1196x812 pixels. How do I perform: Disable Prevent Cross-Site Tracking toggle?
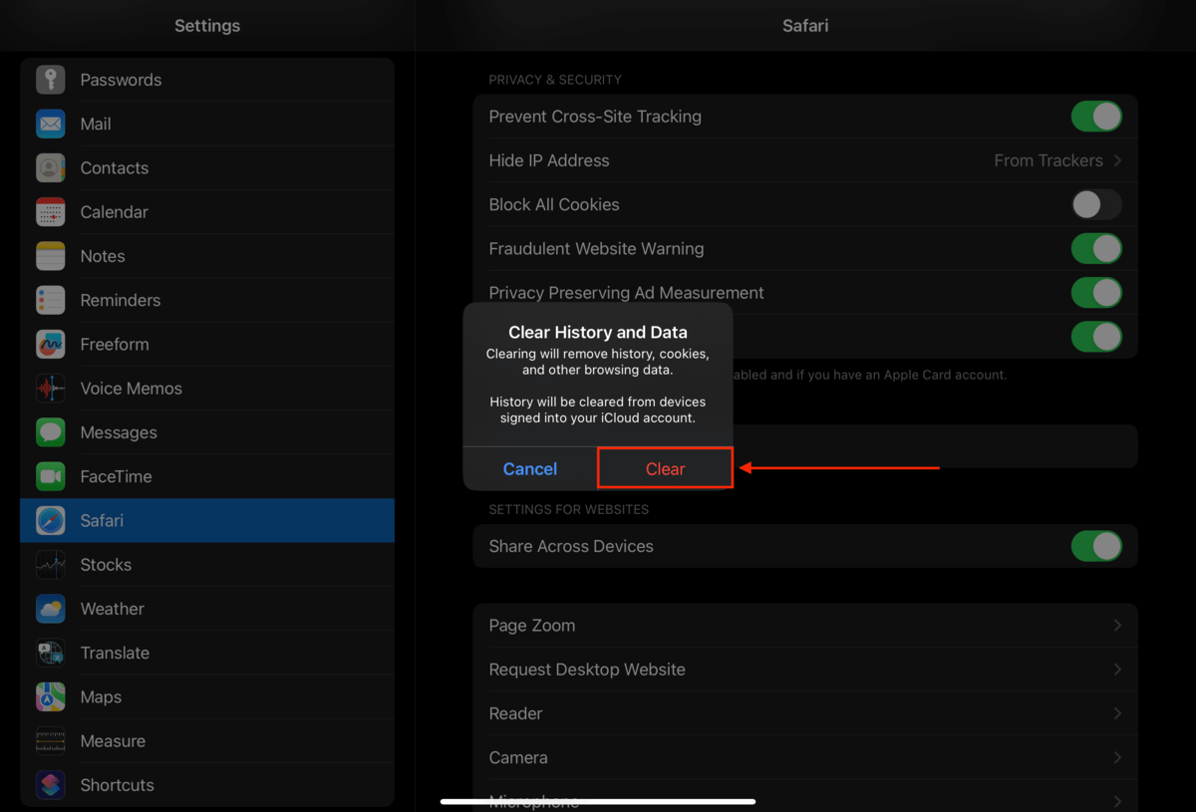pyautogui.click(x=1095, y=117)
